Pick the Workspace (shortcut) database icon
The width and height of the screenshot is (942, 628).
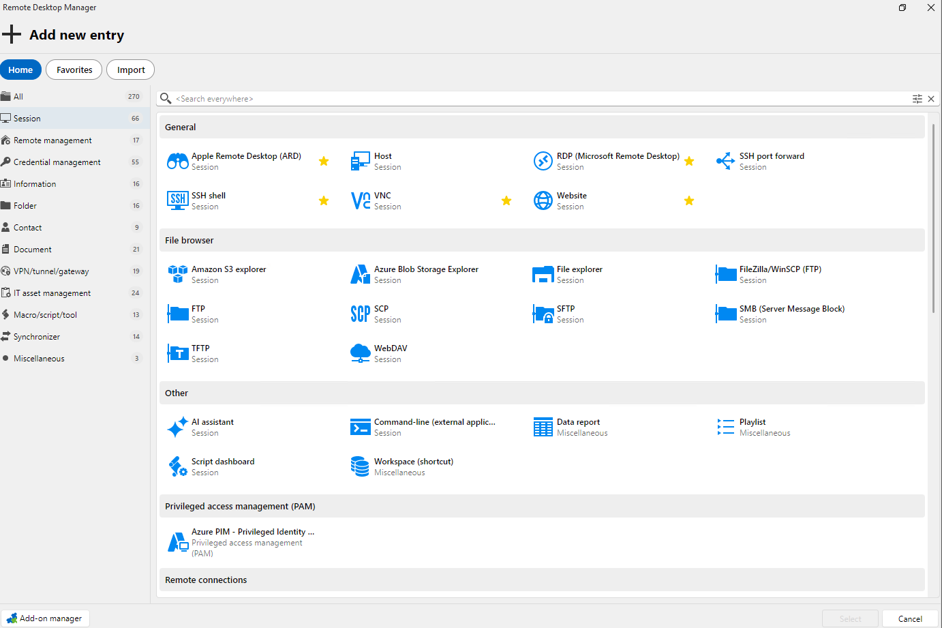[x=361, y=466]
